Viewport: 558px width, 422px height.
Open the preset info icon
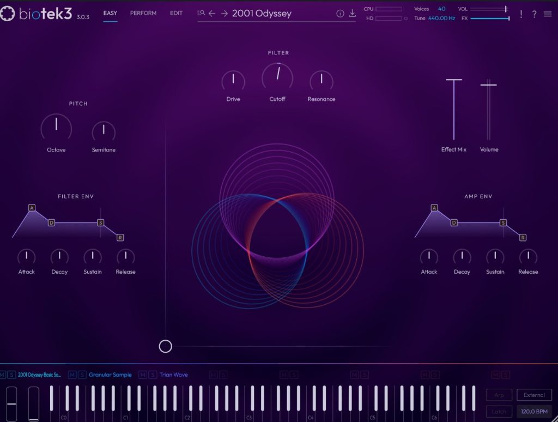[341, 14]
